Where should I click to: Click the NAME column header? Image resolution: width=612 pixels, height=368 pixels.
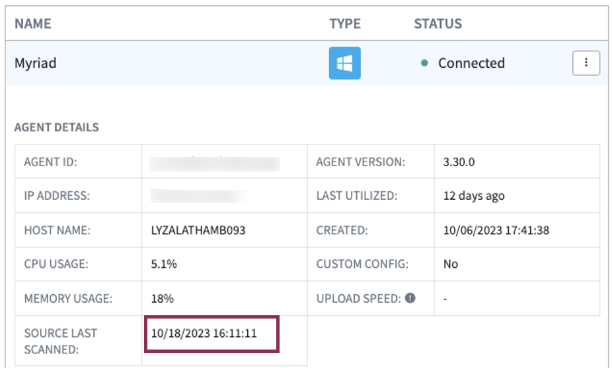point(33,24)
